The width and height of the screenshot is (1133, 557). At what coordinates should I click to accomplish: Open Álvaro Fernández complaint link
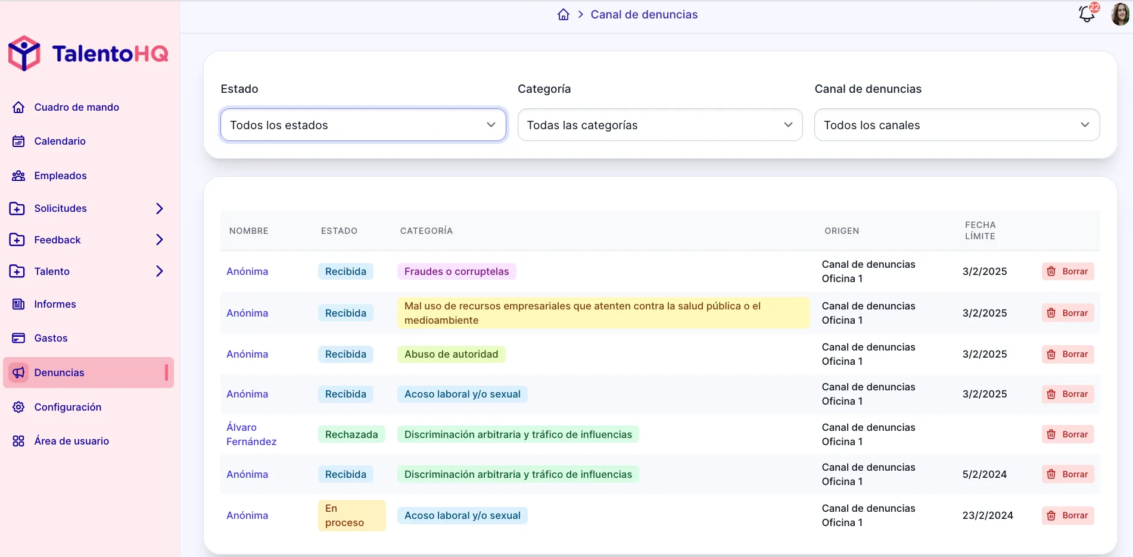251,434
